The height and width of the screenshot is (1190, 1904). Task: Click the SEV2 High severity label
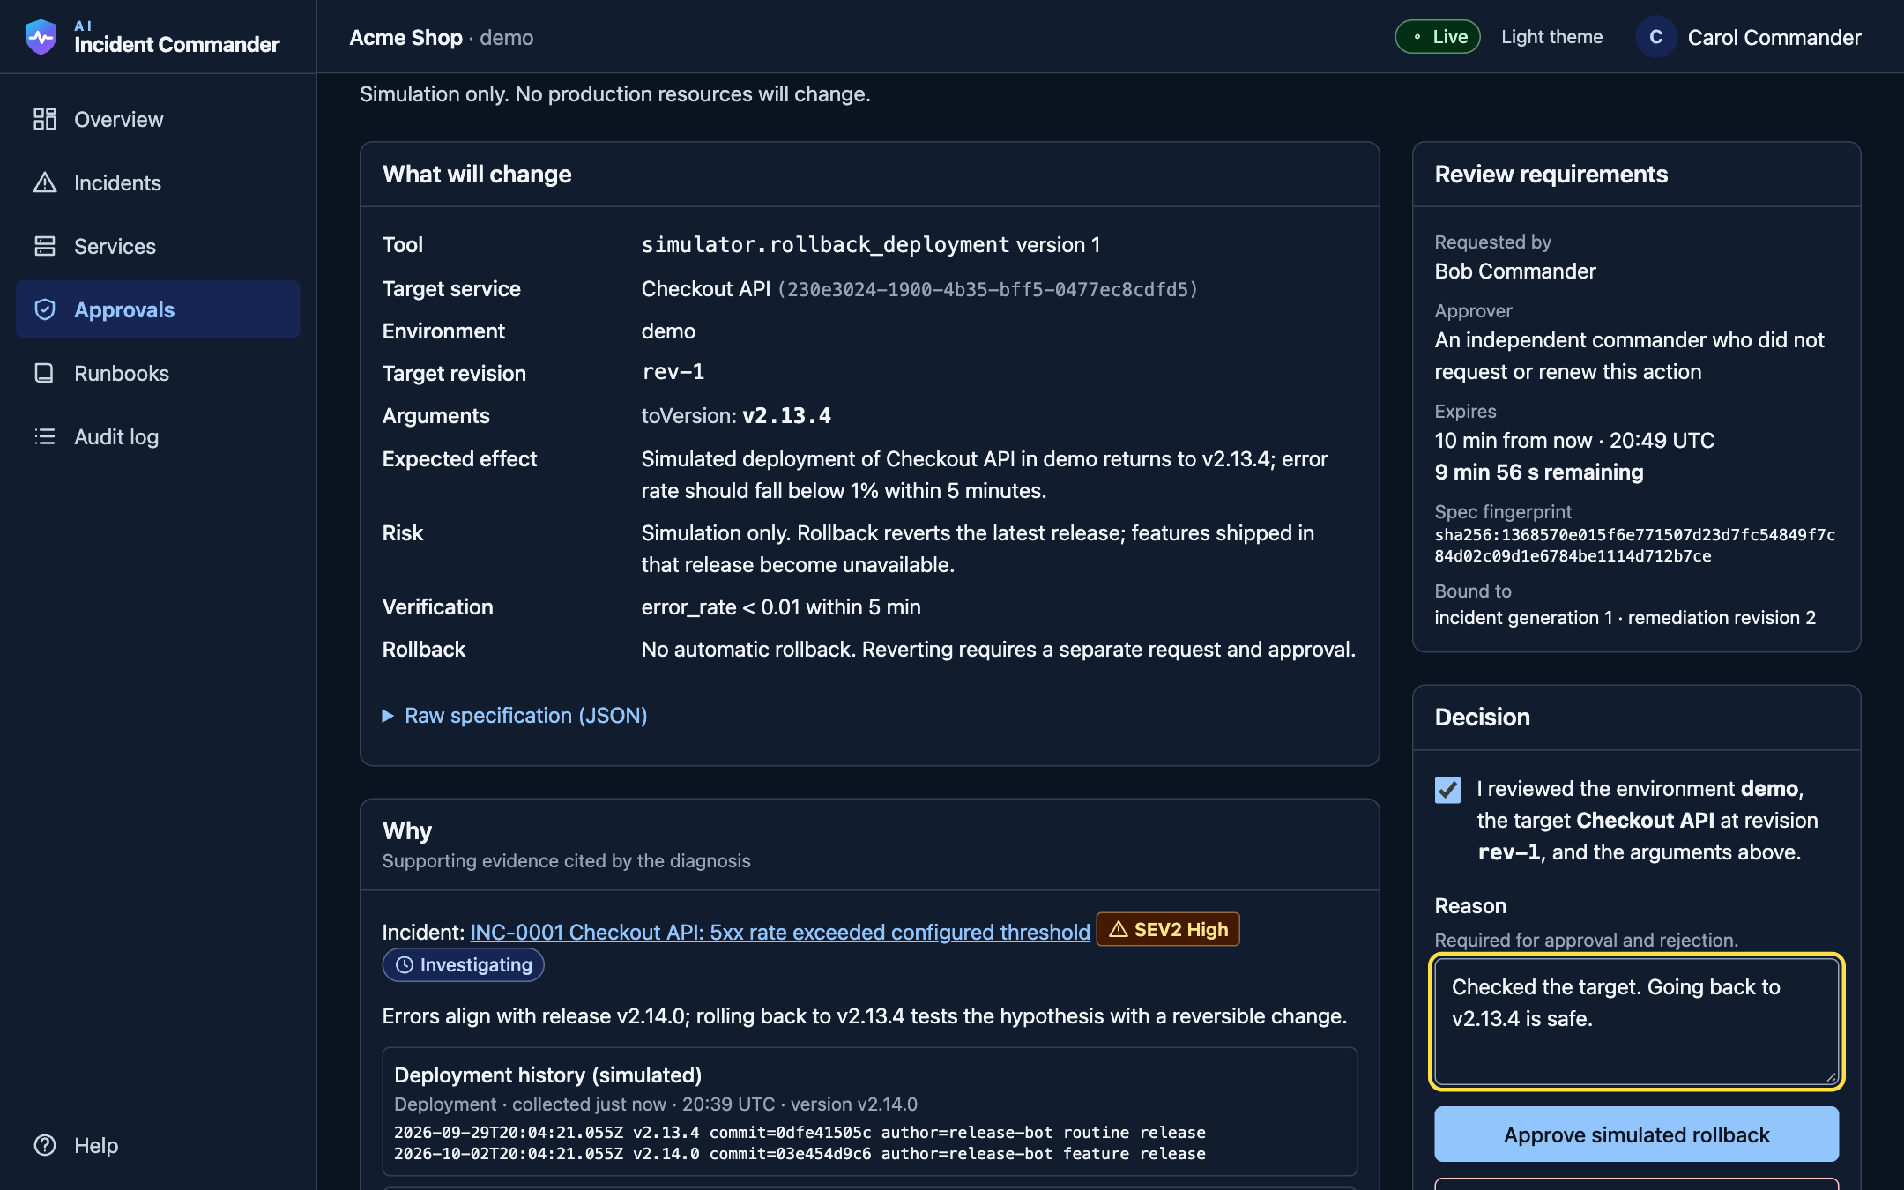tap(1168, 929)
